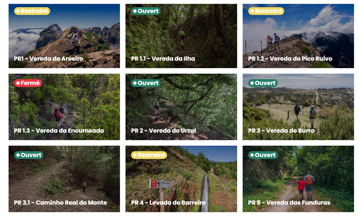The image size is (359, 216).
Task: Open the PR 3.1 - Caminho Real do Monte card
Action: point(64,179)
